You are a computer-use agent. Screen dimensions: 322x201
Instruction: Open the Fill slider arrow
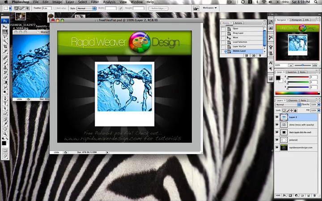point(319,110)
